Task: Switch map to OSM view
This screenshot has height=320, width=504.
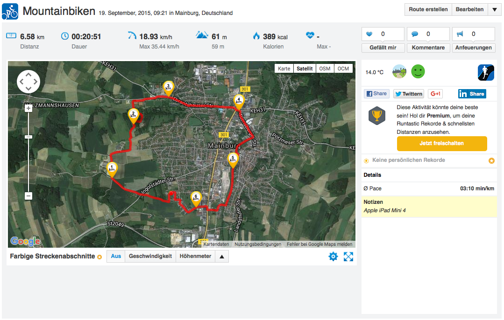Action: point(325,69)
